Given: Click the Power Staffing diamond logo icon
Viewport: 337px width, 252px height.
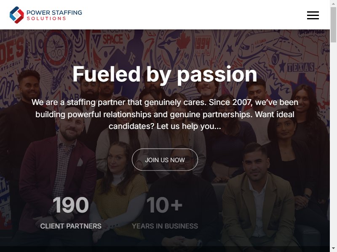Looking at the screenshot, I should [17, 15].
